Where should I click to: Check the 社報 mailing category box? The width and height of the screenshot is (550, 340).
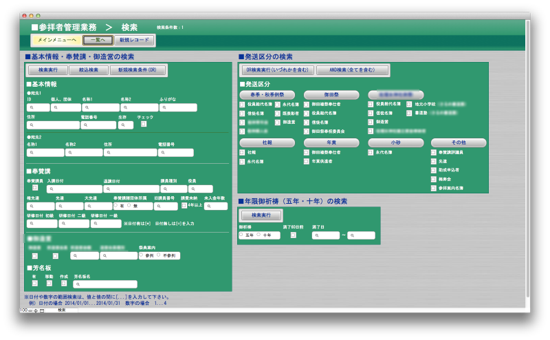(242, 152)
